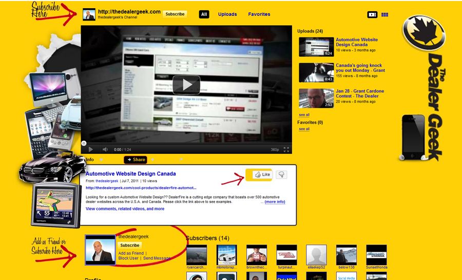Open subscriber ryancarch avatar
The width and height of the screenshot is (462, 280).
coord(197,255)
